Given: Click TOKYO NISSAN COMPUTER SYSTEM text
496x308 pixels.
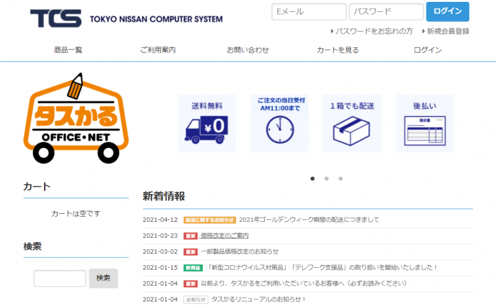Looking at the screenshot, I should coord(156,19).
